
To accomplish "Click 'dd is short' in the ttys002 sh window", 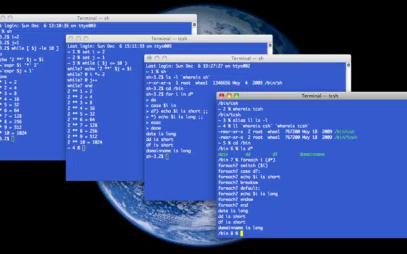I will click(x=159, y=140).
